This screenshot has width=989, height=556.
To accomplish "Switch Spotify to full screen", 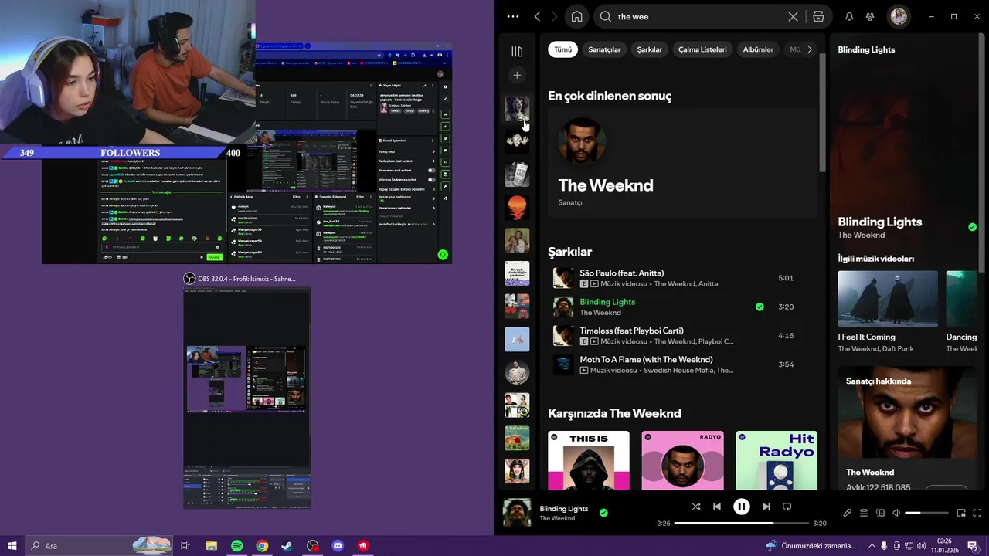I will click(977, 513).
